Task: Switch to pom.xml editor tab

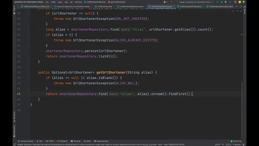Action: click(72, 6)
